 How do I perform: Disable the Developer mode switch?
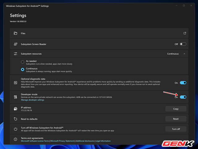[183, 97]
